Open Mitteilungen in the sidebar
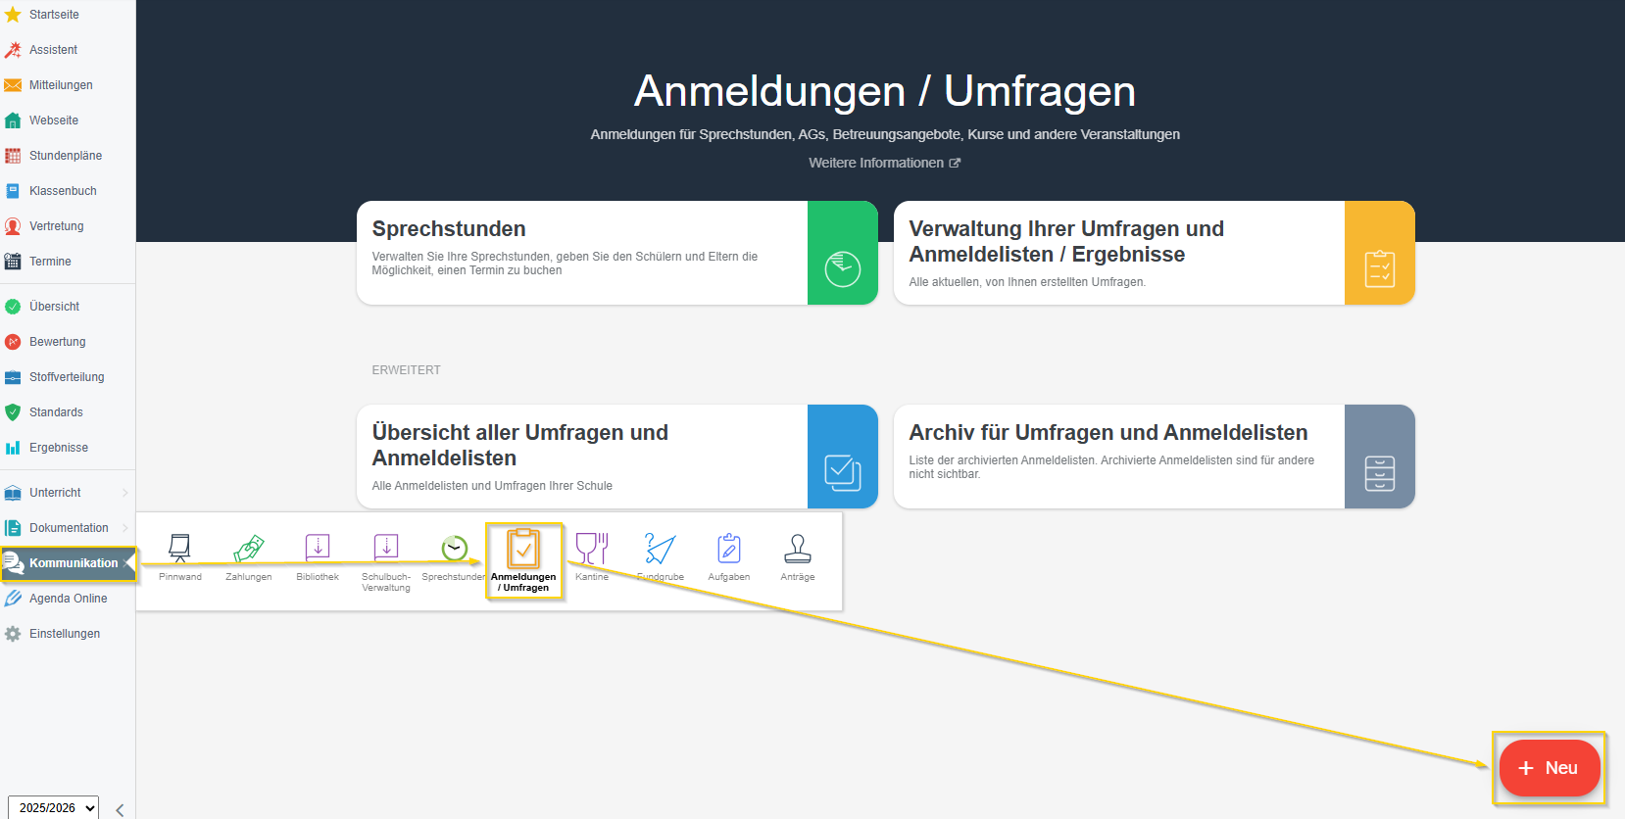The image size is (1625, 819). click(x=60, y=85)
